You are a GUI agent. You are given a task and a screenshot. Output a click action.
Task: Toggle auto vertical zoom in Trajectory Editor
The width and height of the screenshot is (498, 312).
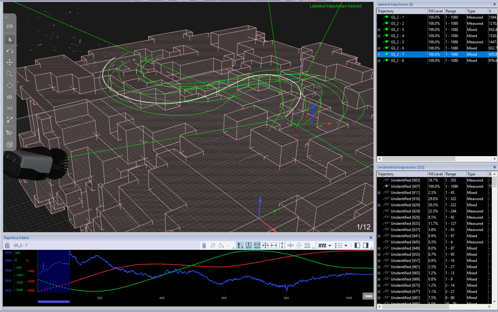[x=249, y=246]
